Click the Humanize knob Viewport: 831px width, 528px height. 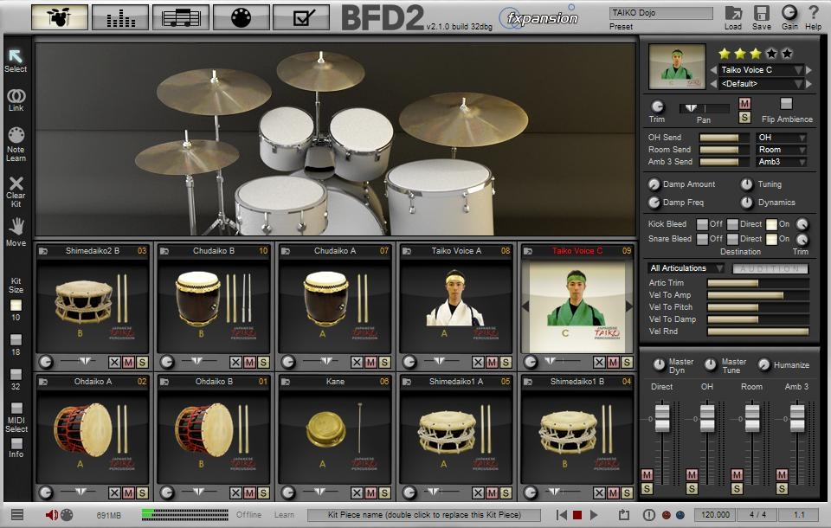click(763, 364)
